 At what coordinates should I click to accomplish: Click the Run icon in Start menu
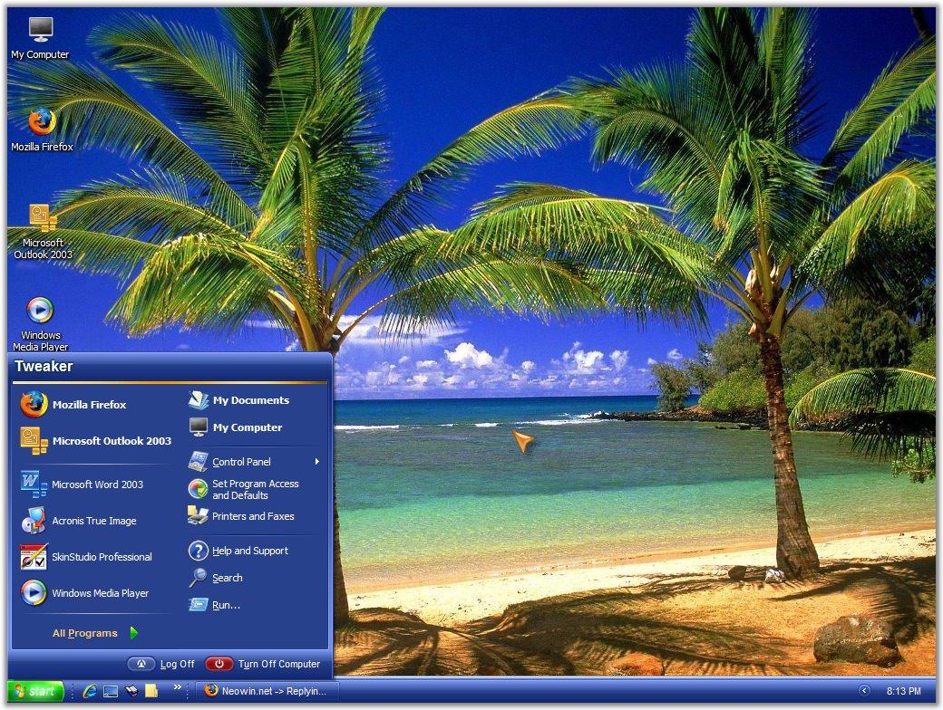click(198, 605)
